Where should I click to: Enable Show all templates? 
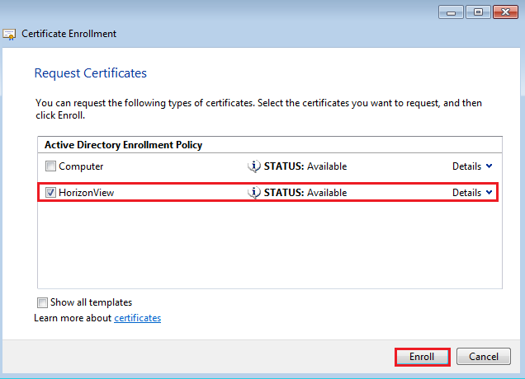tap(43, 302)
